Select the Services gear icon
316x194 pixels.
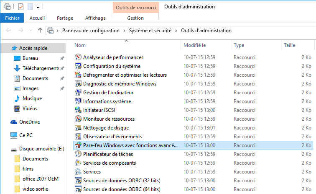pyautogui.click(x=78, y=171)
